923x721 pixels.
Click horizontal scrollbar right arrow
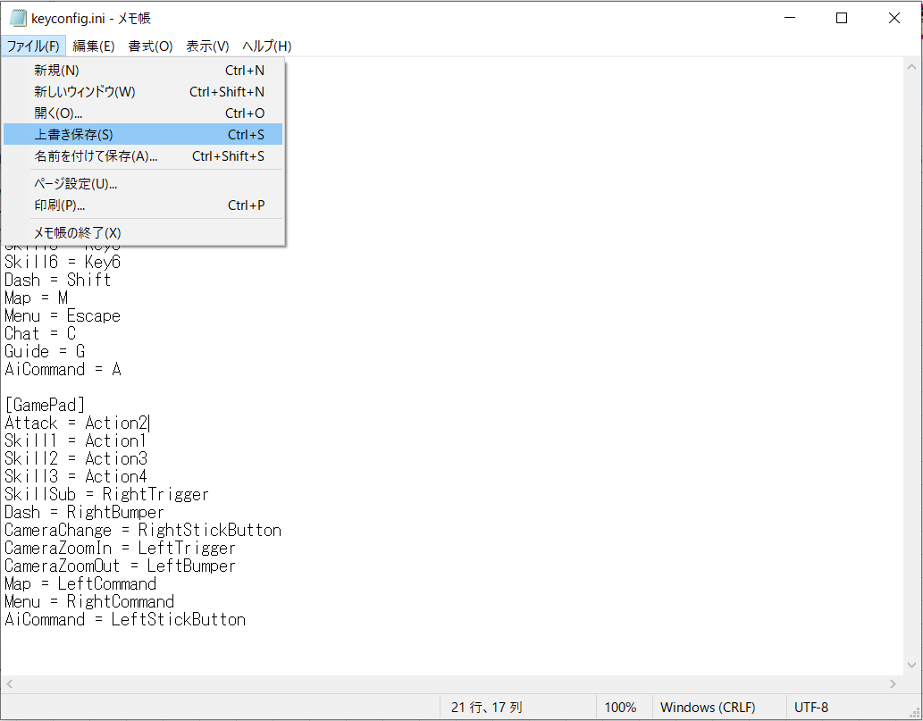click(894, 684)
